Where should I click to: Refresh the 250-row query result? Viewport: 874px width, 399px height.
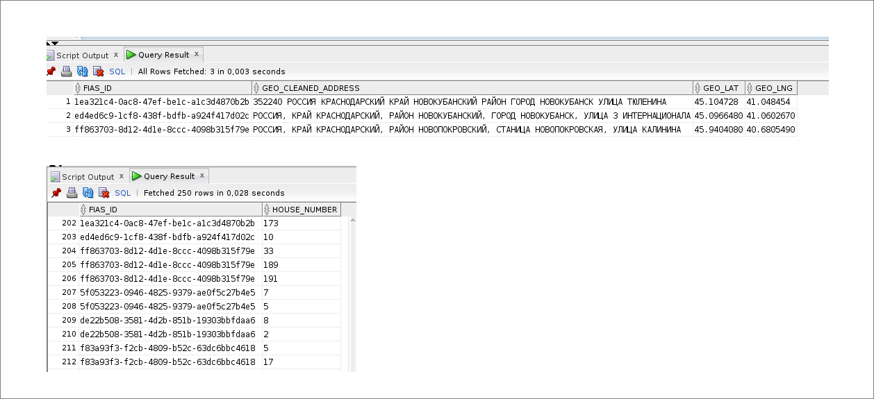[88, 193]
